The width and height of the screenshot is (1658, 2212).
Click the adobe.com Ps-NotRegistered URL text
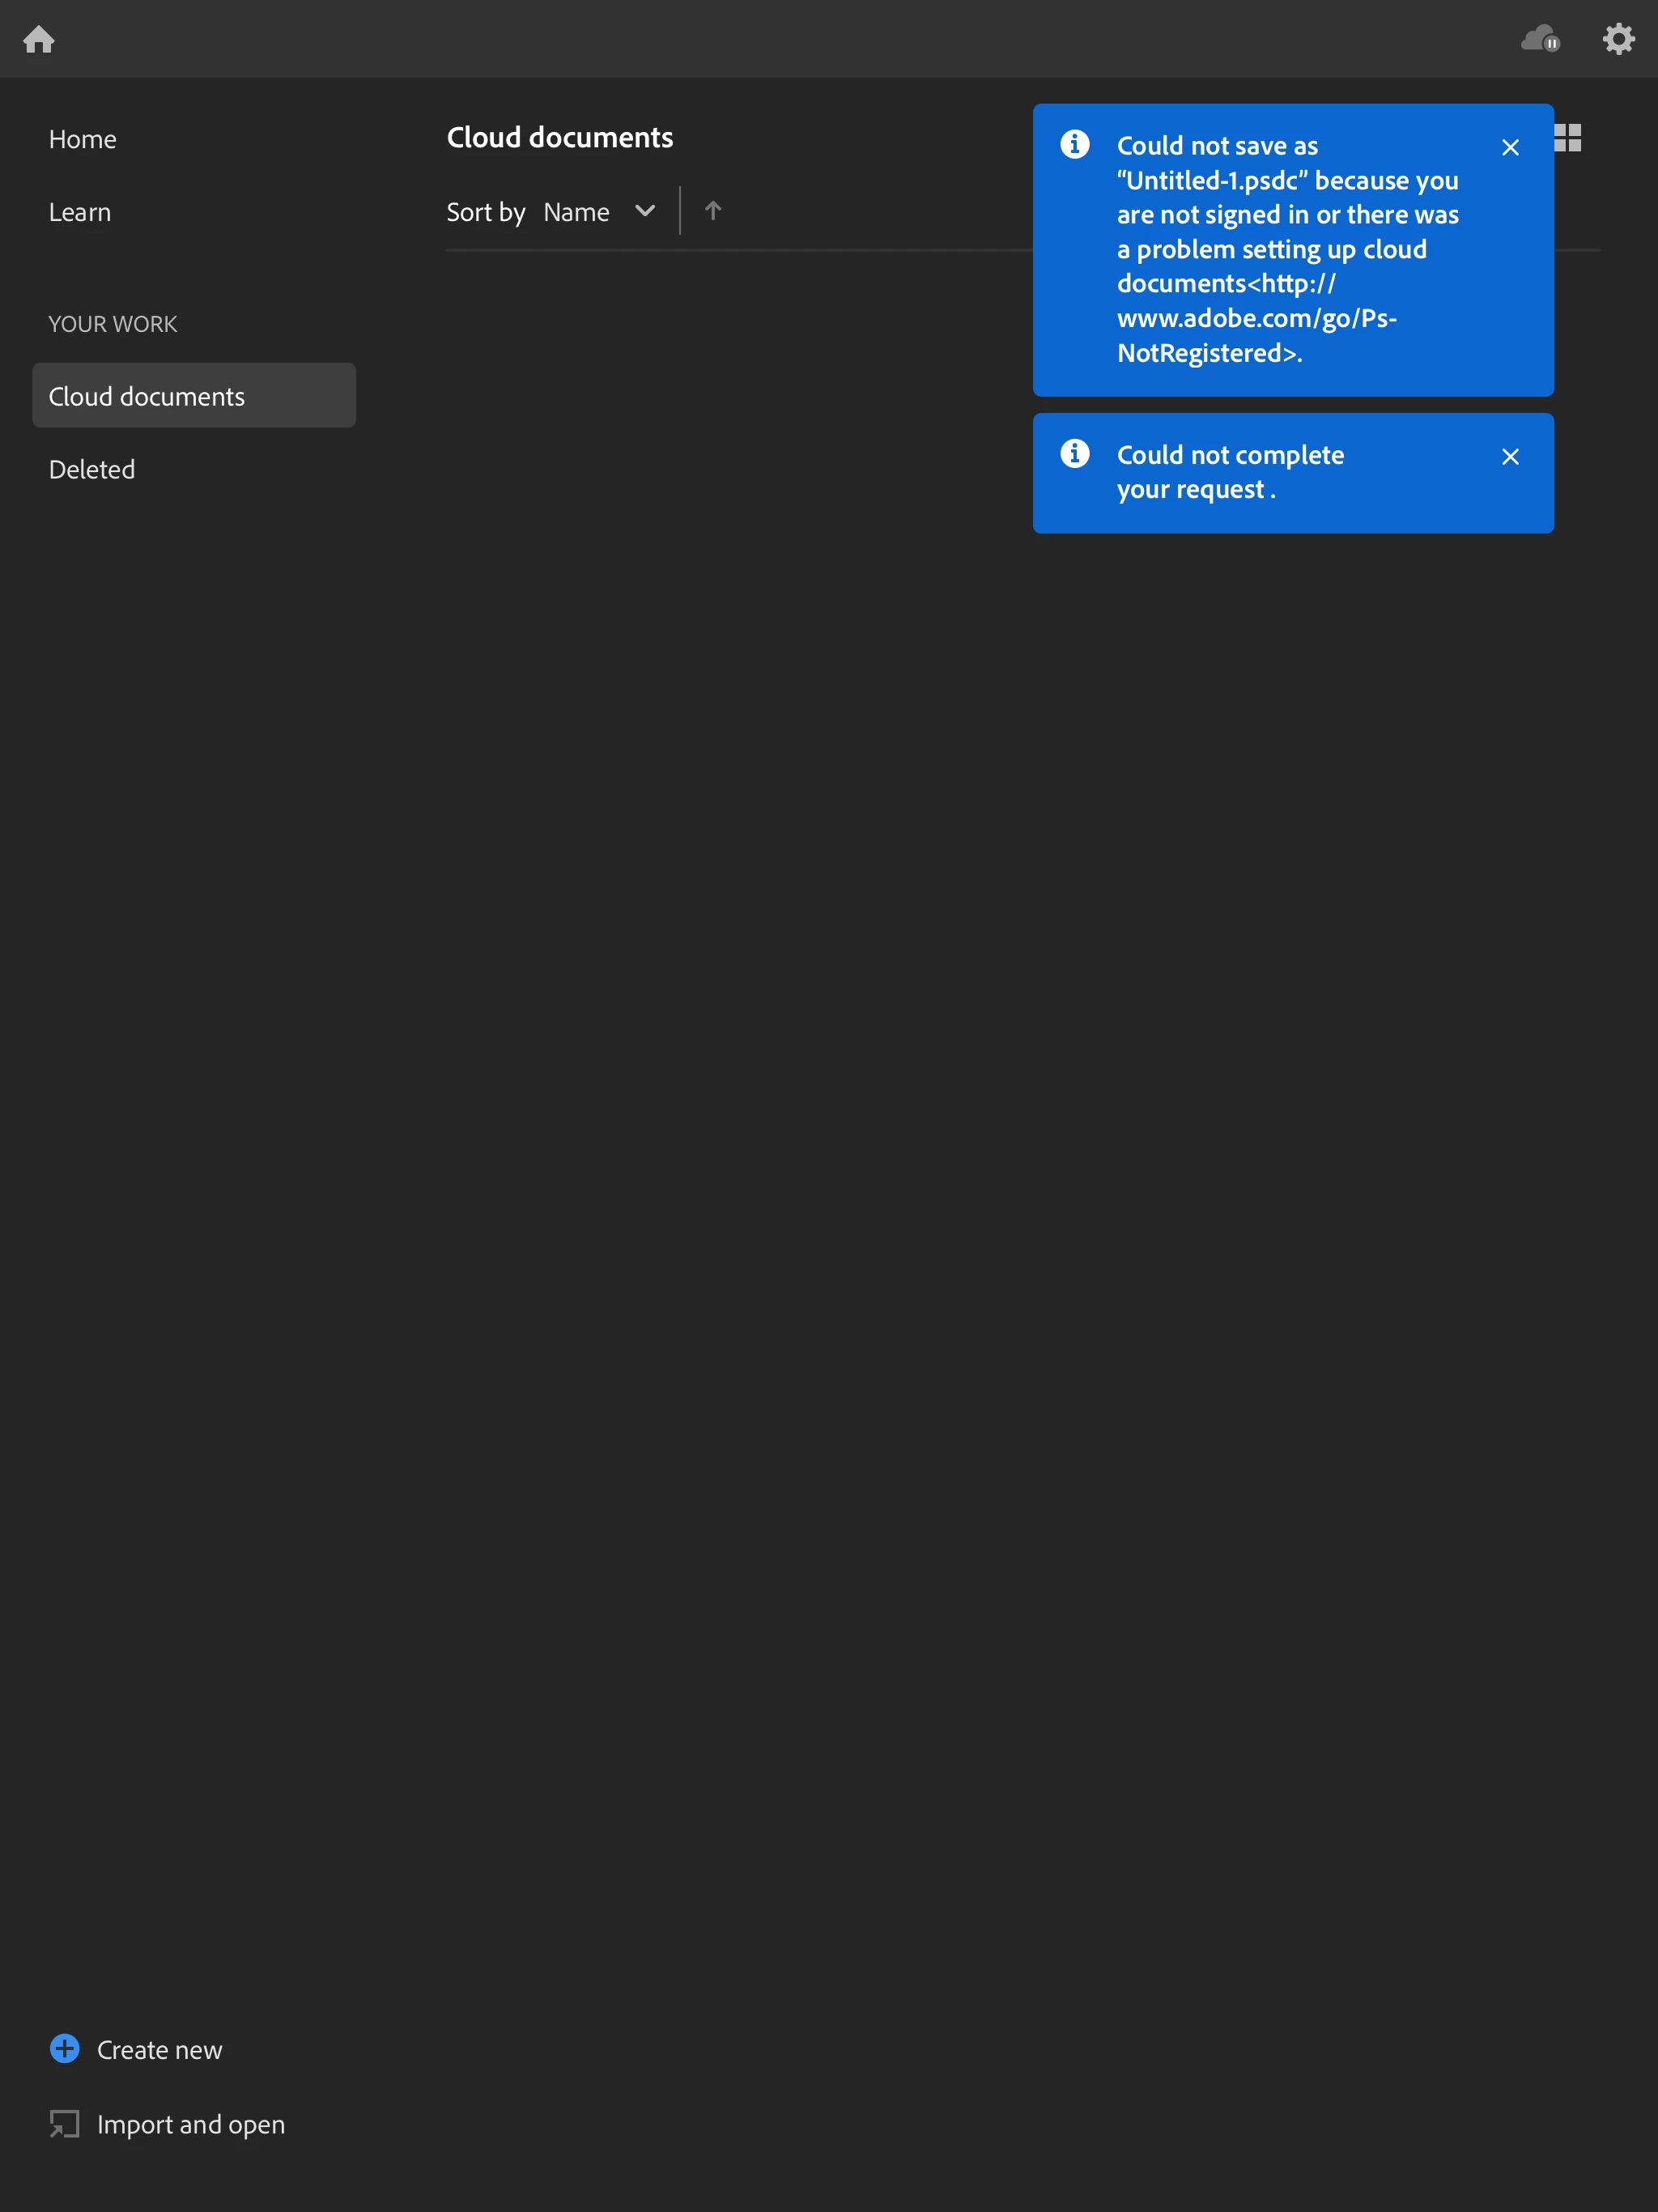coord(1256,318)
